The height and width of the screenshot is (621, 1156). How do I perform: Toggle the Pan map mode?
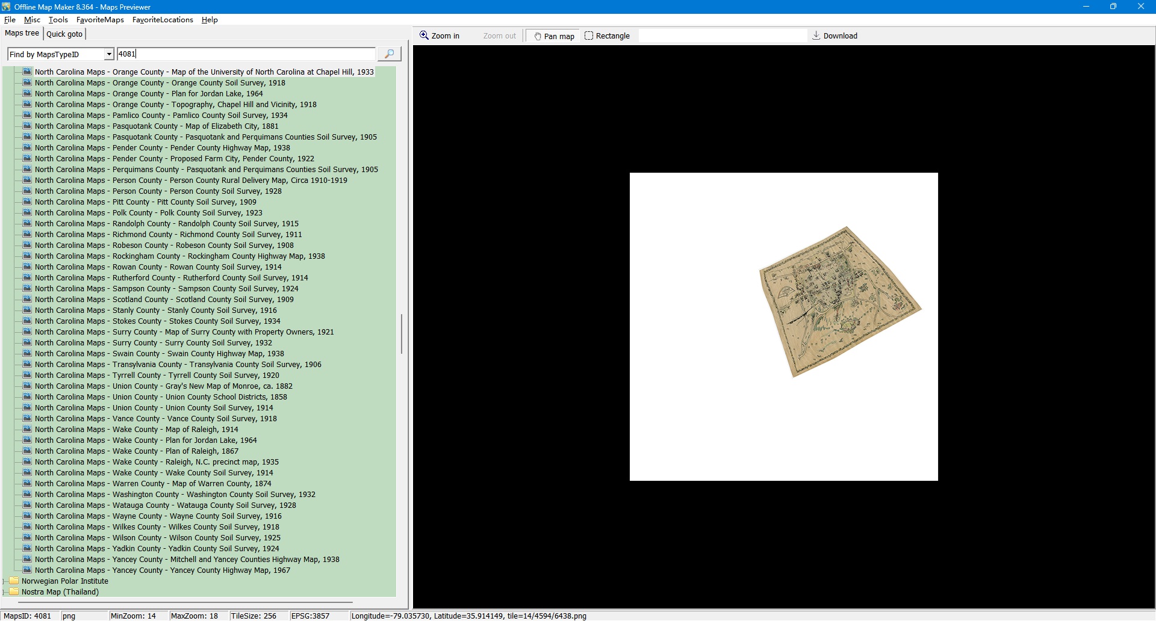(x=553, y=36)
